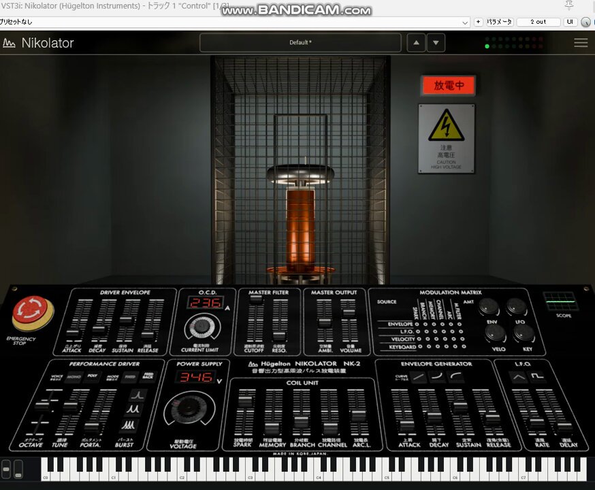Choose the linear envelope curve shape
Viewport: 595px width, 490px height.
418,377
